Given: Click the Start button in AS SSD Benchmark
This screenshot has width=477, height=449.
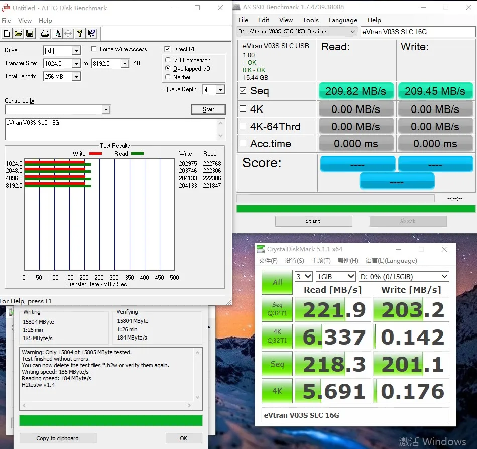Looking at the screenshot, I should [313, 221].
